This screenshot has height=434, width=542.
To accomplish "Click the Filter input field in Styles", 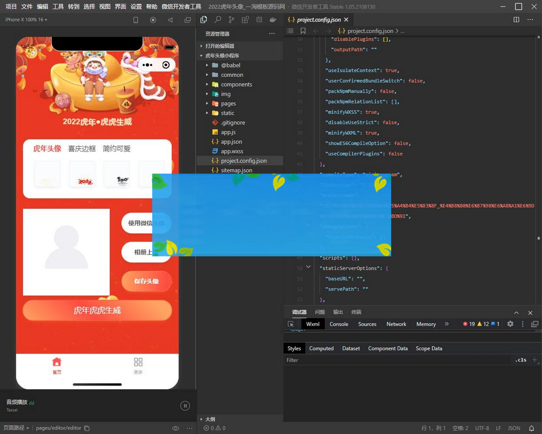I will point(397,360).
